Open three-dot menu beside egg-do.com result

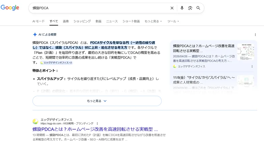97,124
